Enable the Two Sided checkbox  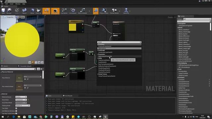[x=16, y=108]
